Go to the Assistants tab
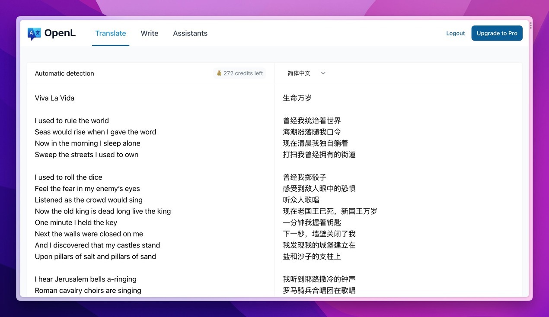549x317 pixels. [x=190, y=33]
